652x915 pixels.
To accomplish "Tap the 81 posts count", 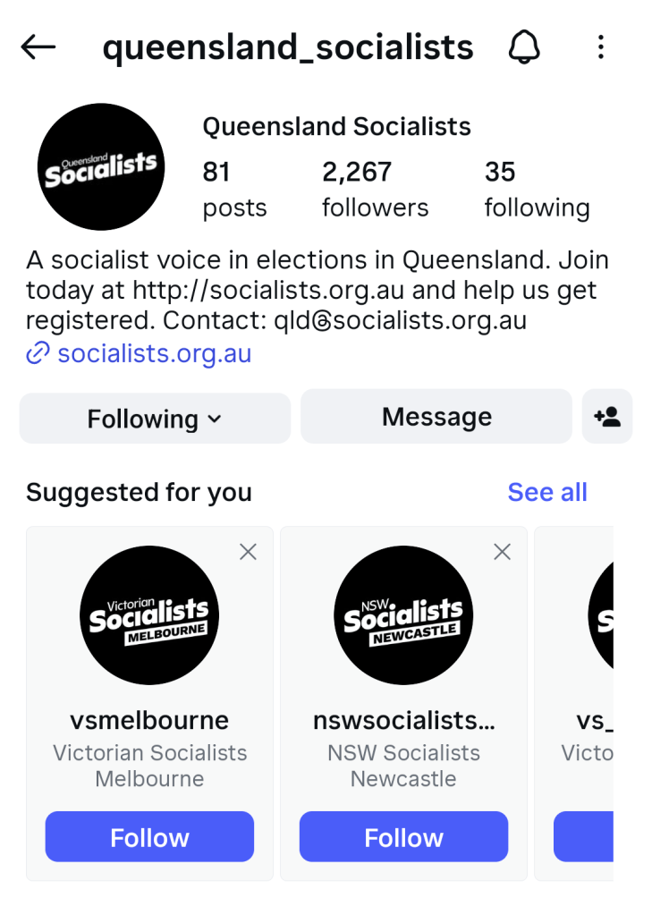I will coord(234,189).
